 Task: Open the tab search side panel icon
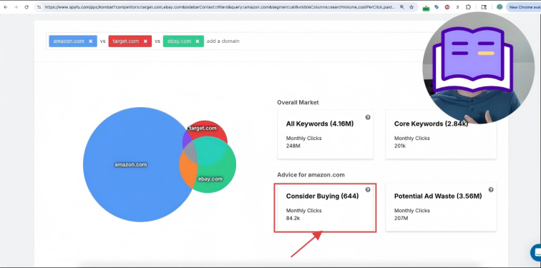click(x=484, y=7)
